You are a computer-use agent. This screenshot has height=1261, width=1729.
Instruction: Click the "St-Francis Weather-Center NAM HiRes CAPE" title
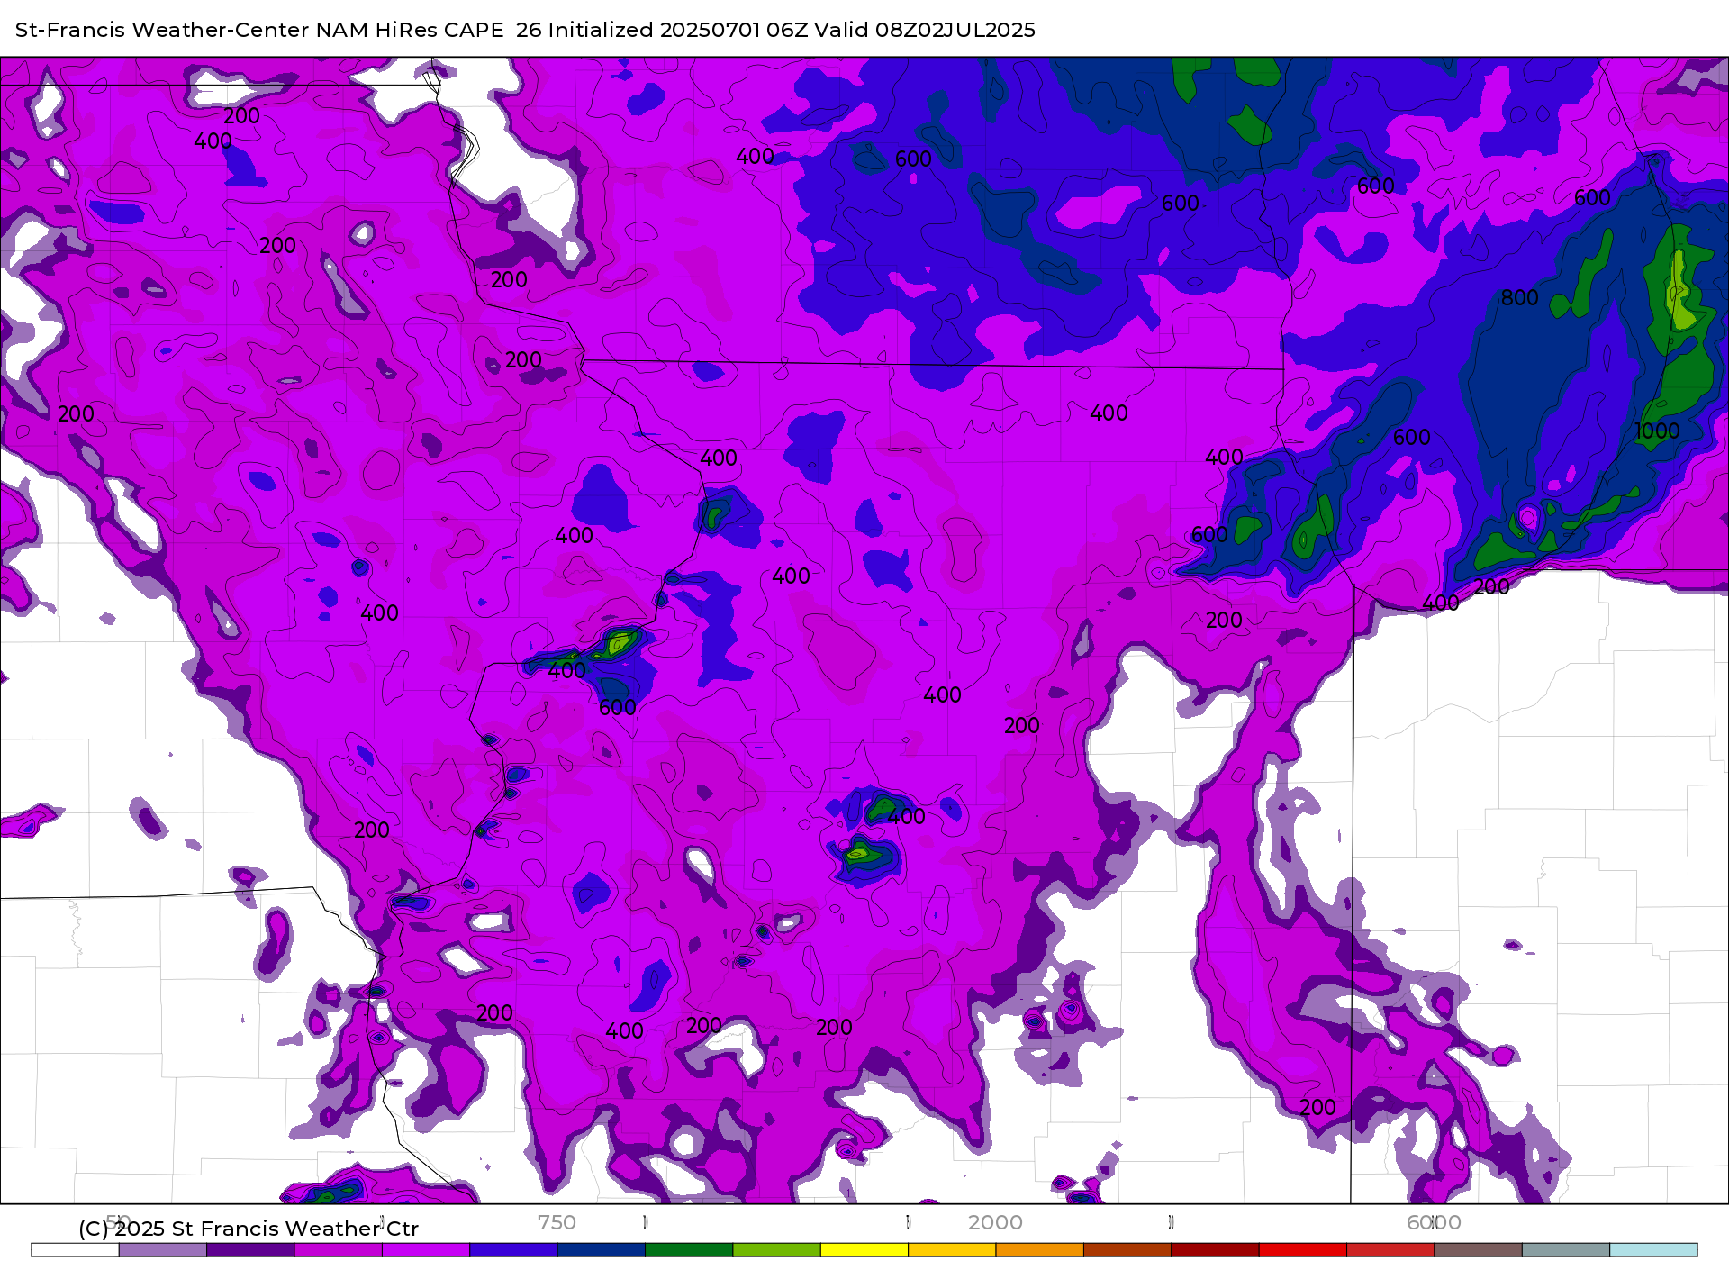pos(259,30)
